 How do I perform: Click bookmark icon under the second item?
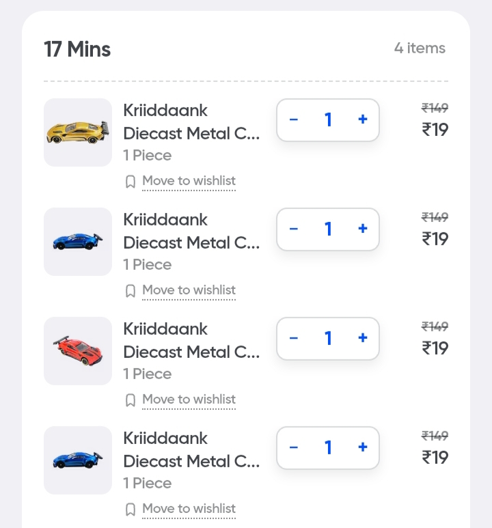(x=131, y=291)
